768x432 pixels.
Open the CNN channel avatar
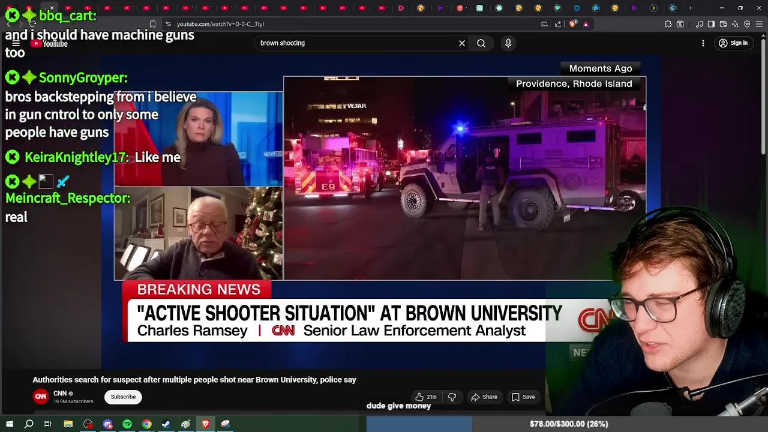pos(41,397)
